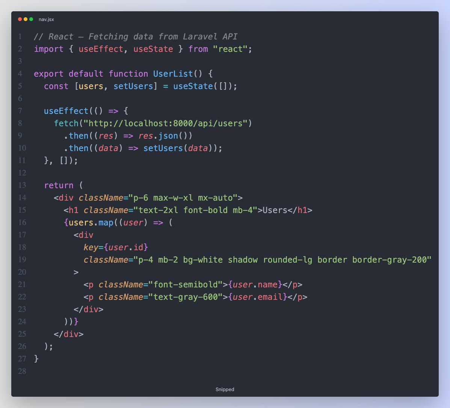Click the users.map call

(x=91, y=222)
